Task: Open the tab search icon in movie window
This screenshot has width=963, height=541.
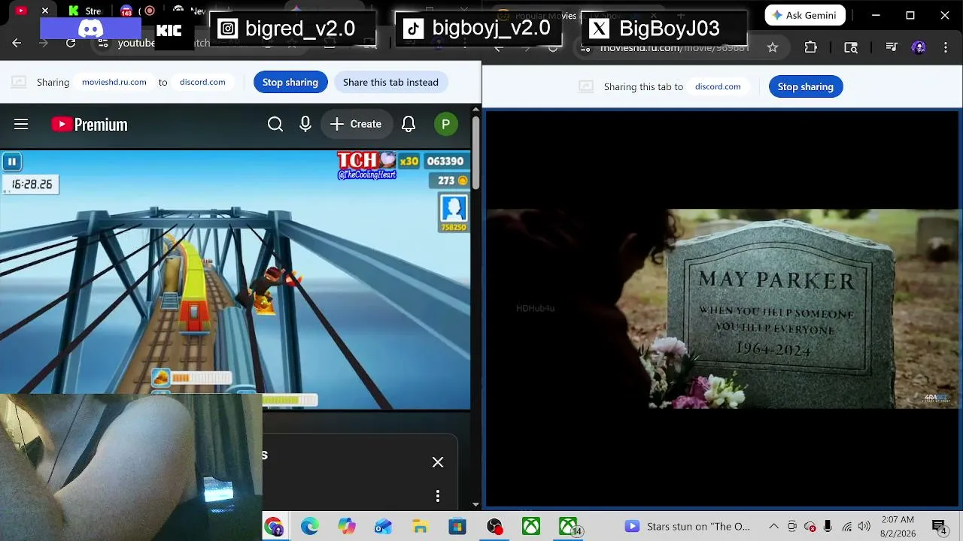Action: [x=851, y=47]
